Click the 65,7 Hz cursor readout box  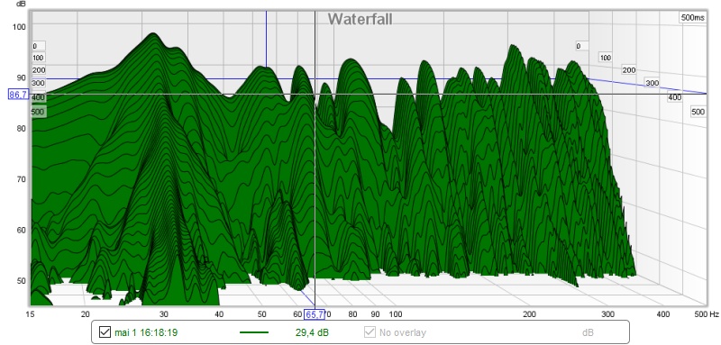315,314
